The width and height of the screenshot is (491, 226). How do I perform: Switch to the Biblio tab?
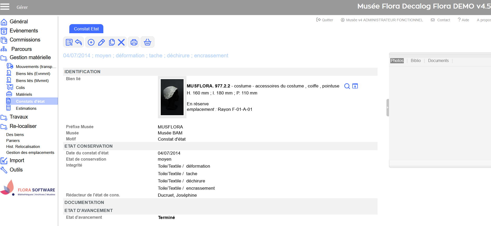[415, 61]
